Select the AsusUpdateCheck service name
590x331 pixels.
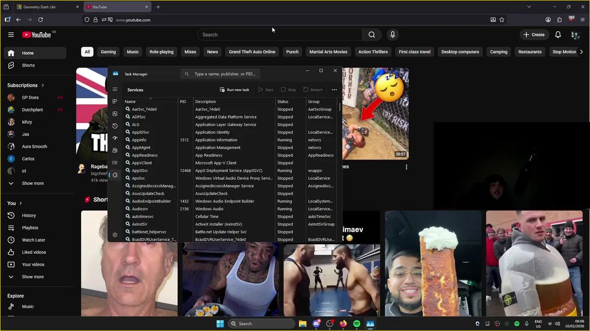(x=148, y=194)
